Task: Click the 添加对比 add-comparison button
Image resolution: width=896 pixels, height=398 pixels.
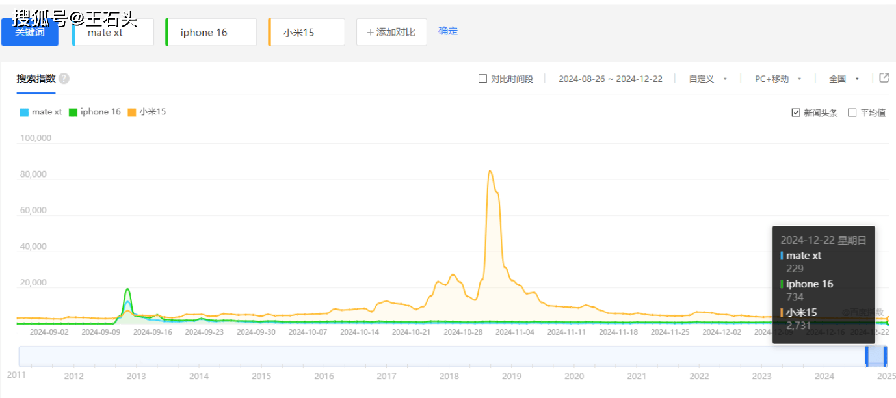Action: 391,32
